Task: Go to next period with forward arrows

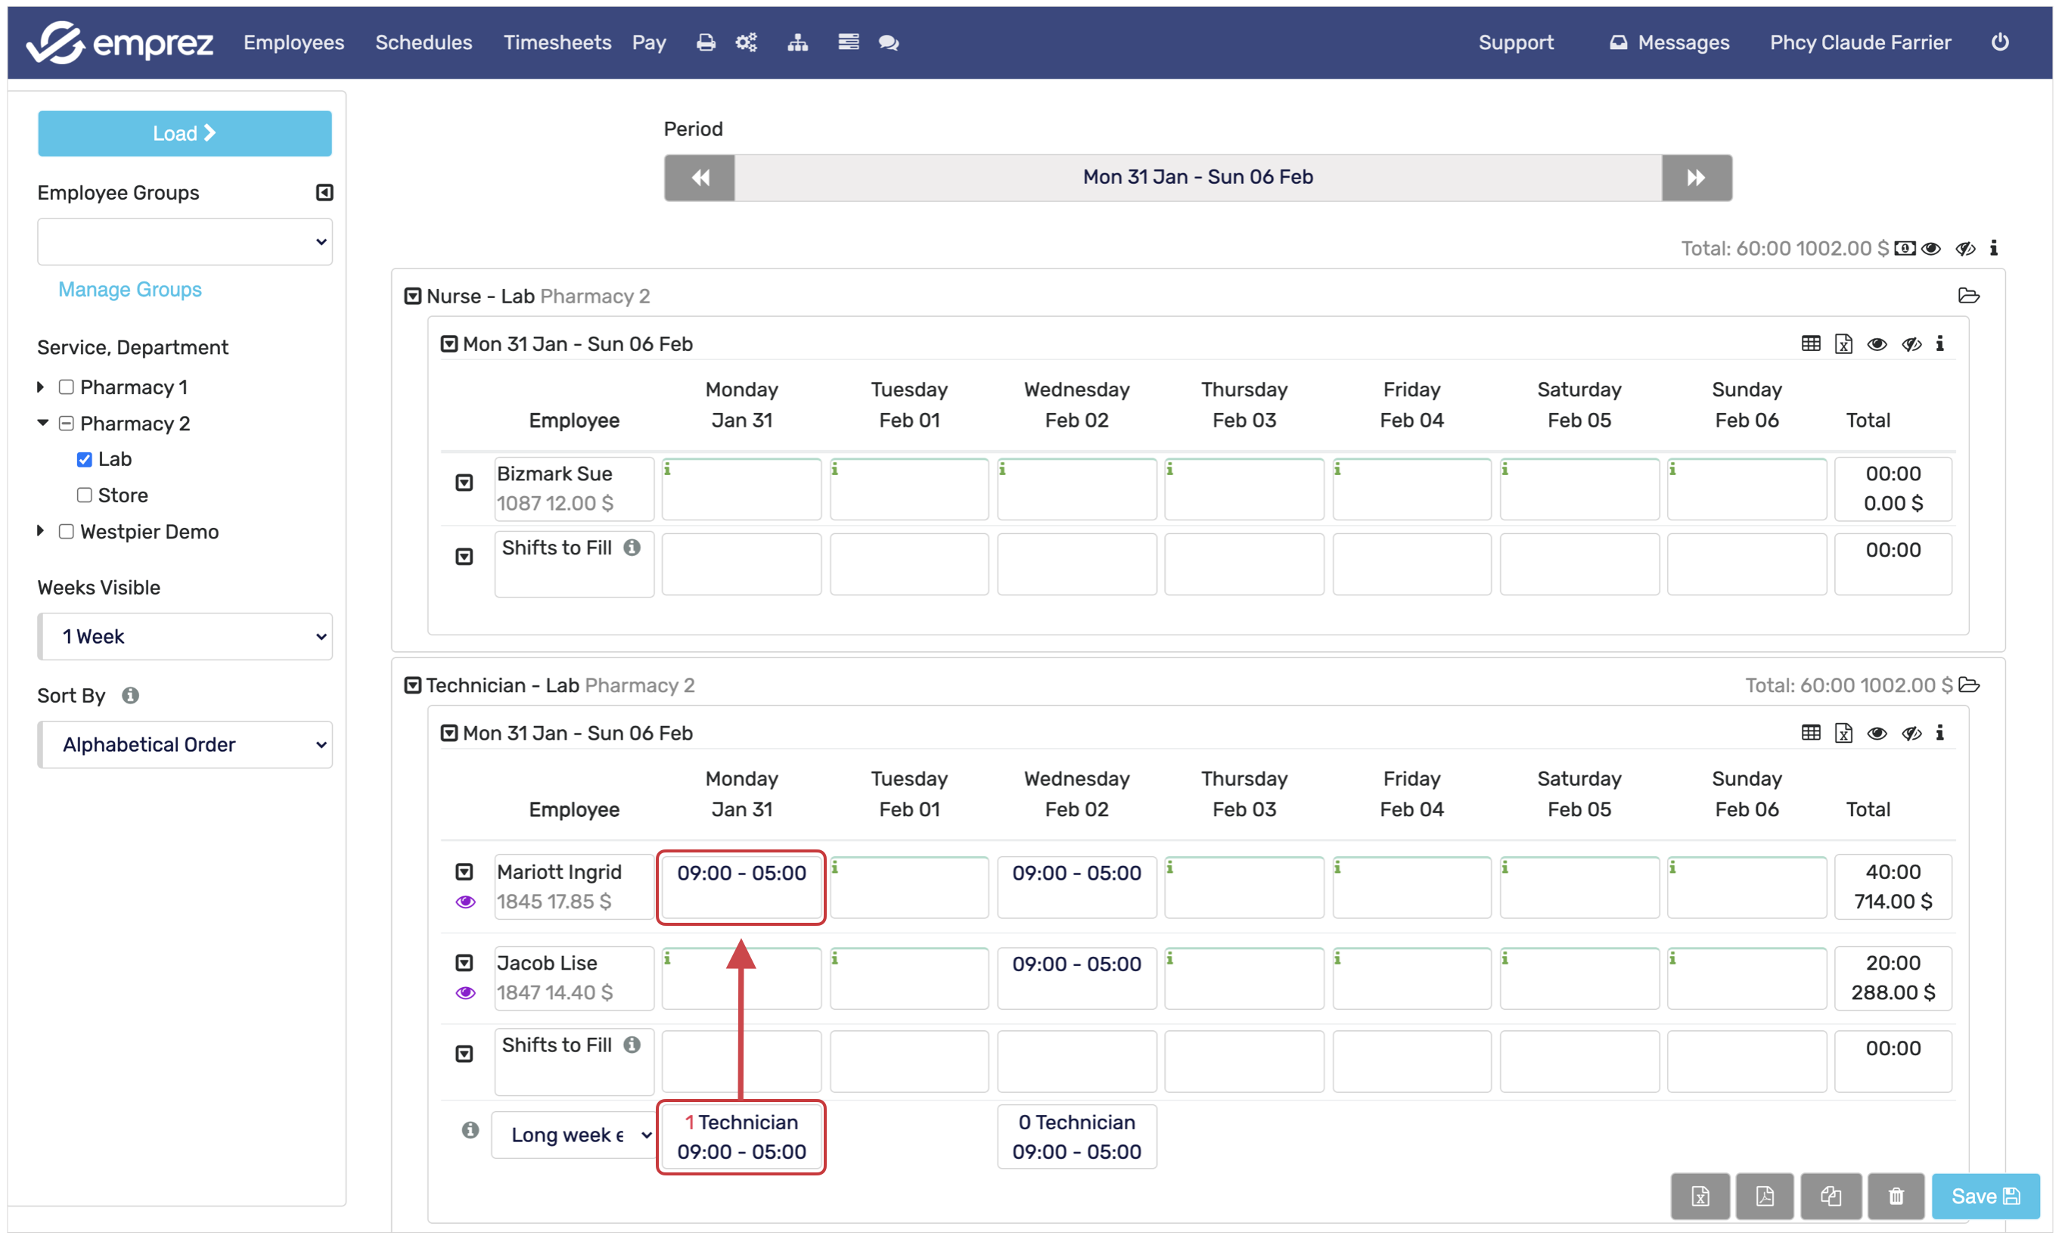Action: tap(1695, 178)
